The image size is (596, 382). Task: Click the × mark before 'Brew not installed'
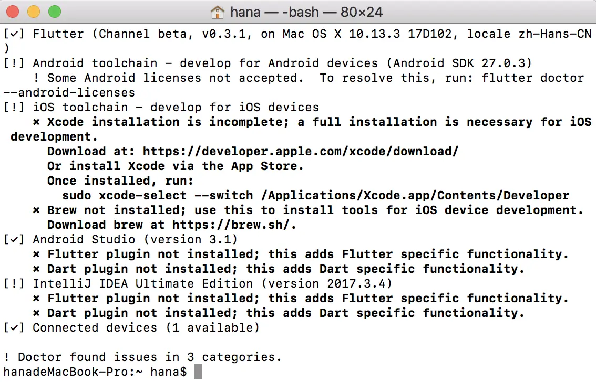36,210
